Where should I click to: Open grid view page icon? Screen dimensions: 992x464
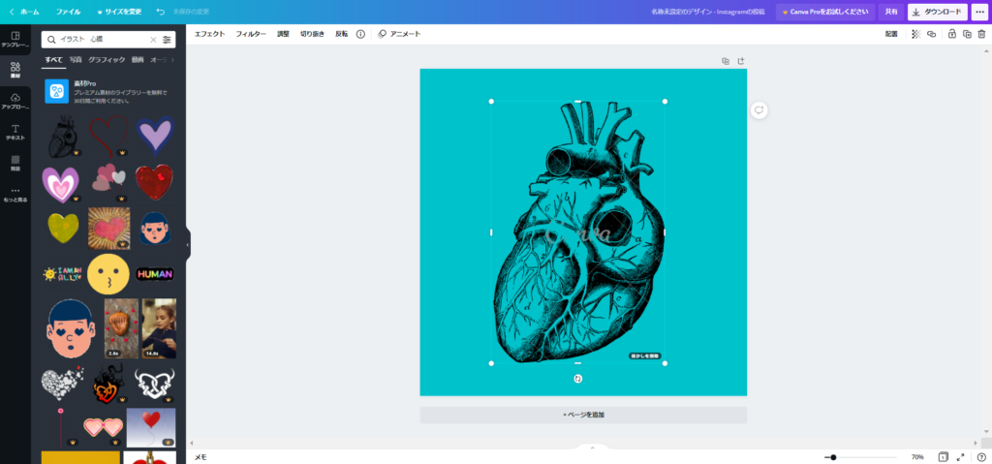943,456
